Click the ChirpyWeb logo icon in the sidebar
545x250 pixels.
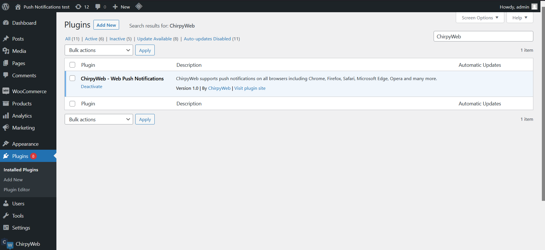point(8,244)
